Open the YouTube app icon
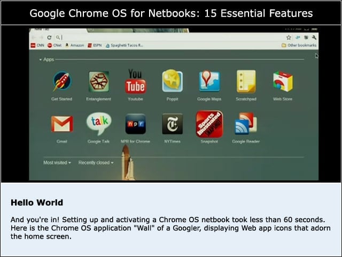This screenshot has width=342, height=257. (135, 81)
